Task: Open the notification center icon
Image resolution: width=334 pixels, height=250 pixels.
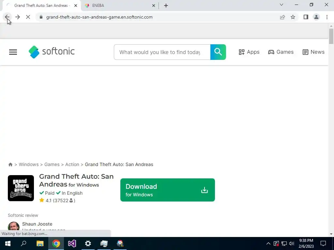Action: [x=323, y=243]
